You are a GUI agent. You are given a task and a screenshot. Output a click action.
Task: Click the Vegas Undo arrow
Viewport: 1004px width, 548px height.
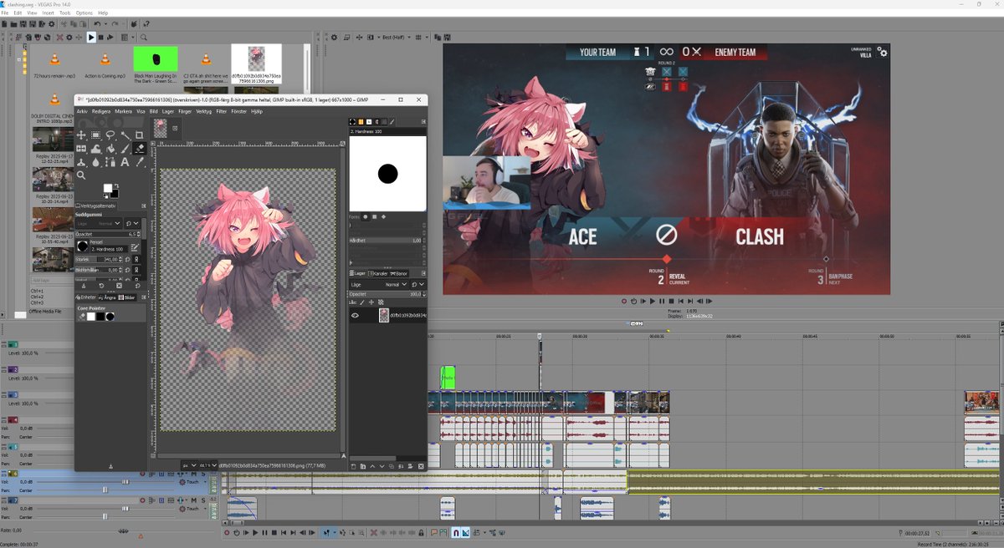(x=97, y=23)
